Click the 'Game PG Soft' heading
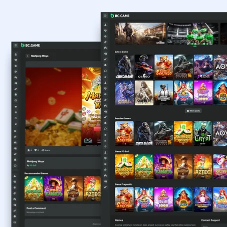 (x=122, y=151)
